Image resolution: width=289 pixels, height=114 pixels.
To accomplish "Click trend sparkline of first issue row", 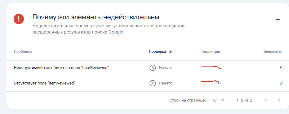I will point(211,67).
